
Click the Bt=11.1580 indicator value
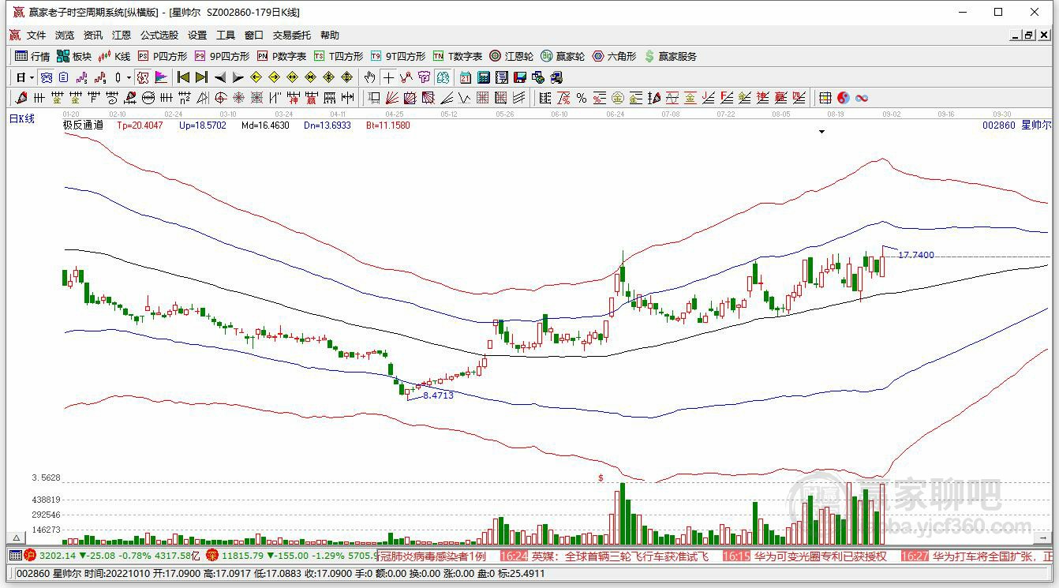[x=388, y=125]
